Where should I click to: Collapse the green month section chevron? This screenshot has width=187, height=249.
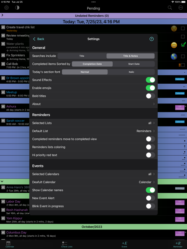tap(2, 181)
